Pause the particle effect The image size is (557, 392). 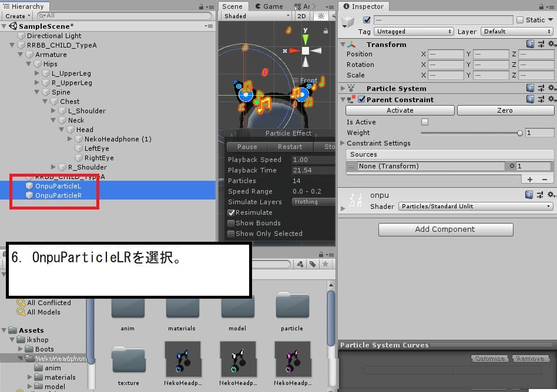[x=247, y=147]
